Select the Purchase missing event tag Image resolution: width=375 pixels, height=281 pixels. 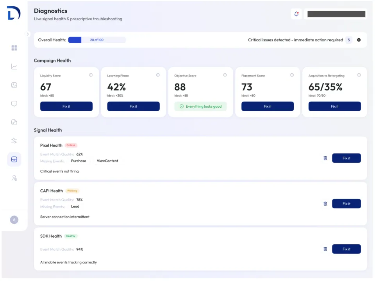click(79, 161)
